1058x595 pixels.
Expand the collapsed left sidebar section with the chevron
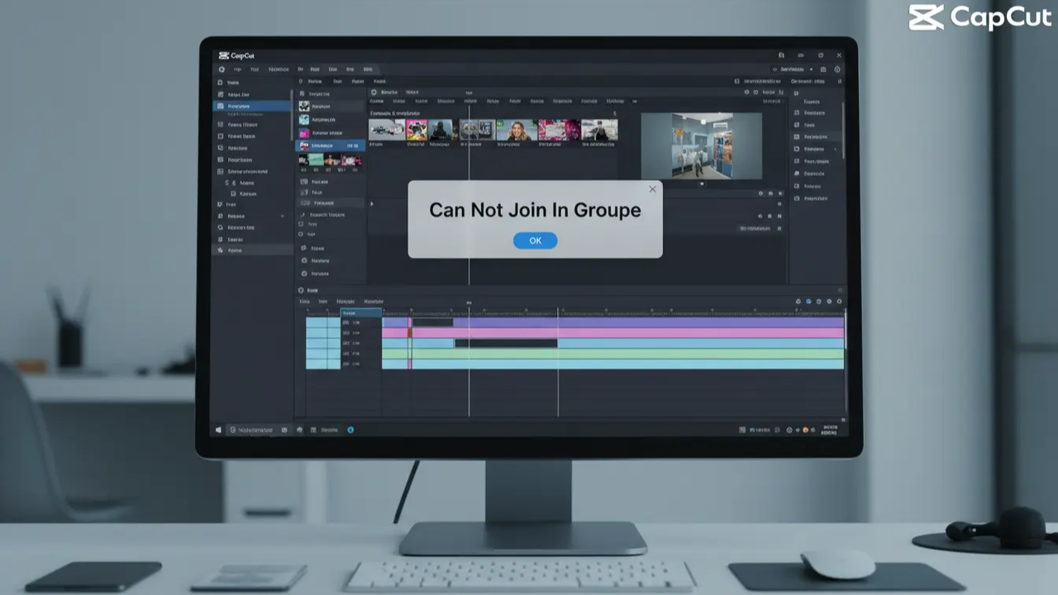coord(282,216)
